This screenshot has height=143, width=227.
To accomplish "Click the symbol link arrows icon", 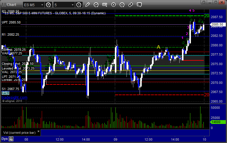I will 131,5.
